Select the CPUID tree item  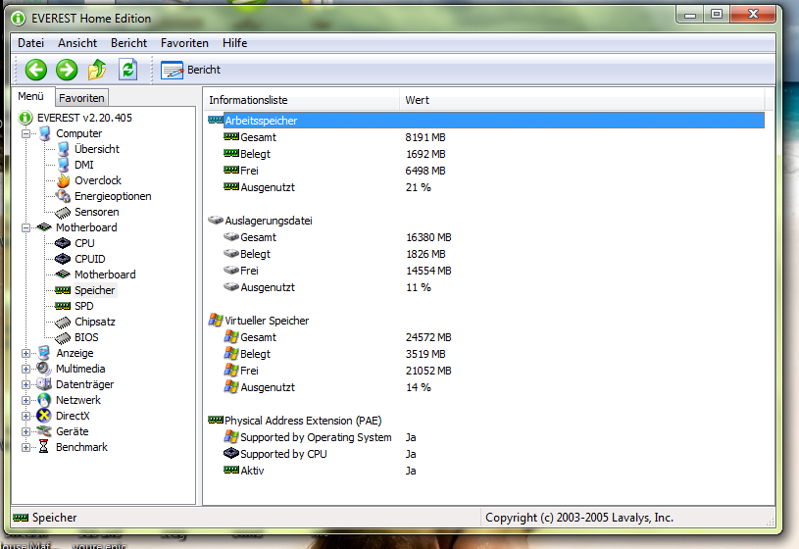pyautogui.click(x=89, y=259)
